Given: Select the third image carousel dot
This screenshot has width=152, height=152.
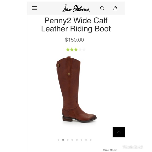Looking at the screenshot, I should point(68,140).
